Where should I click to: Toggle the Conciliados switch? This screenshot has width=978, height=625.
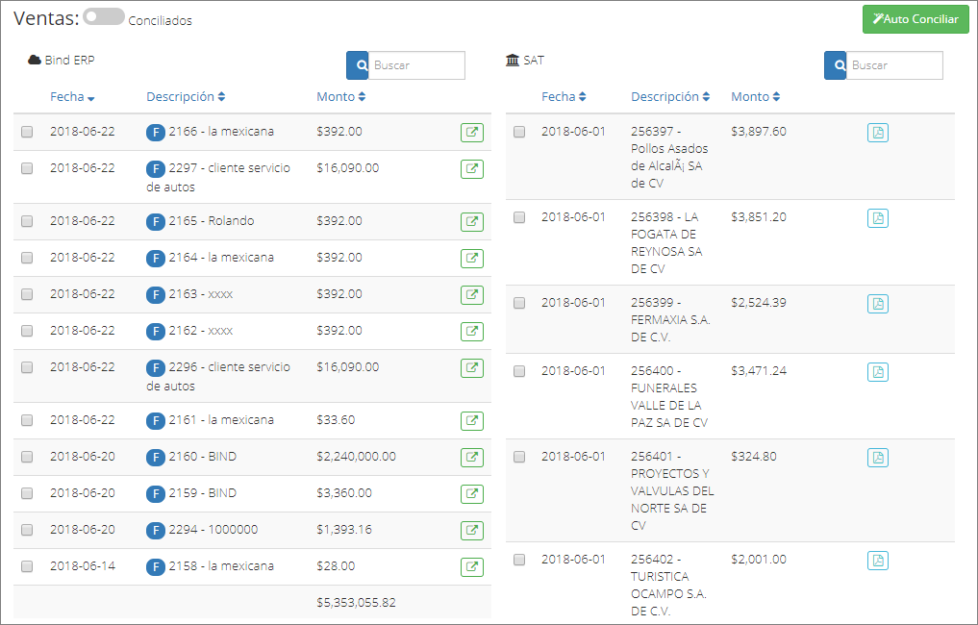click(104, 17)
